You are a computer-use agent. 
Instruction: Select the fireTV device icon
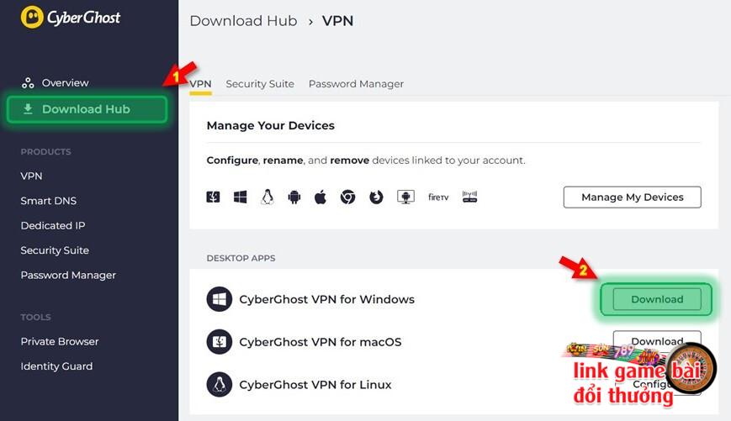pyautogui.click(x=438, y=197)
